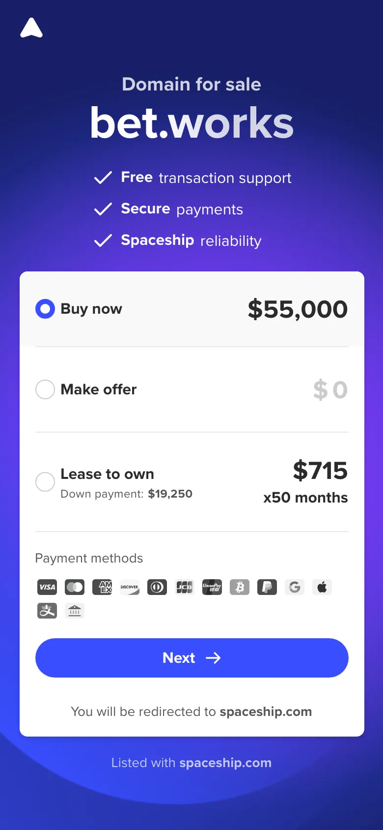Click the UnionPay icon
Viewport: 383px width, 830px height.
pos(212,587)
